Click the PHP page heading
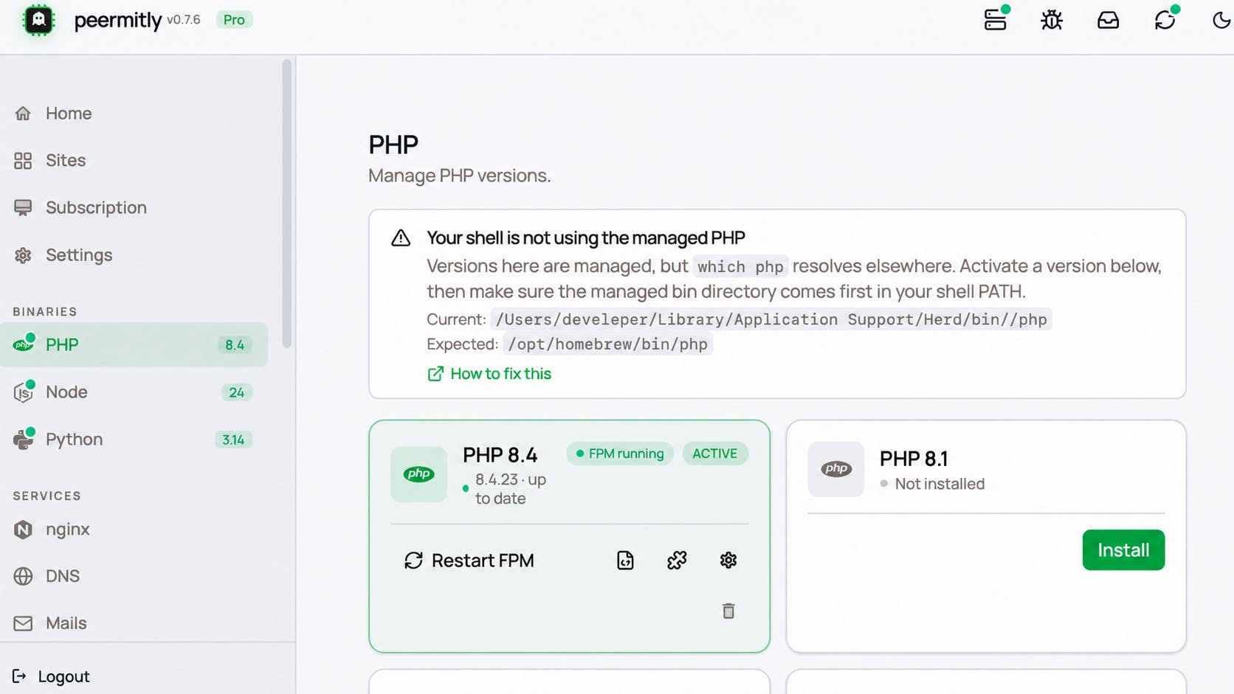The image size is (1234, 694). coord(393,145)
